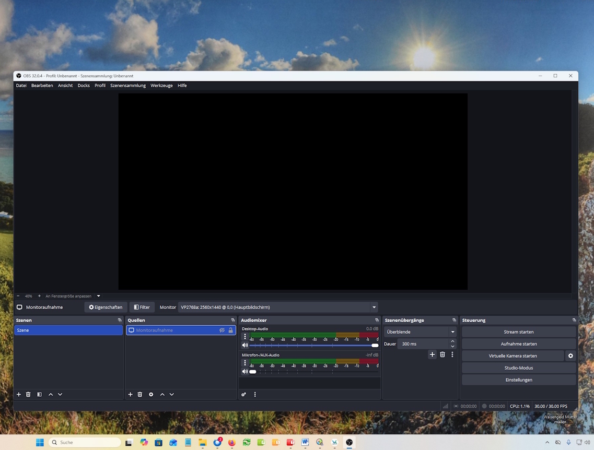Open the Profil menu

(100, 86)
